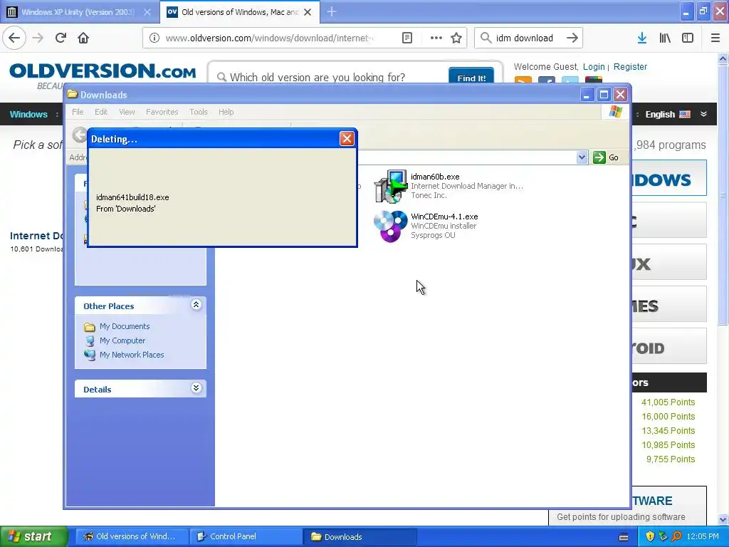Click the Login link on oldversion.com
The height and width of the screenshot is (547, 729).
[594, 67]
